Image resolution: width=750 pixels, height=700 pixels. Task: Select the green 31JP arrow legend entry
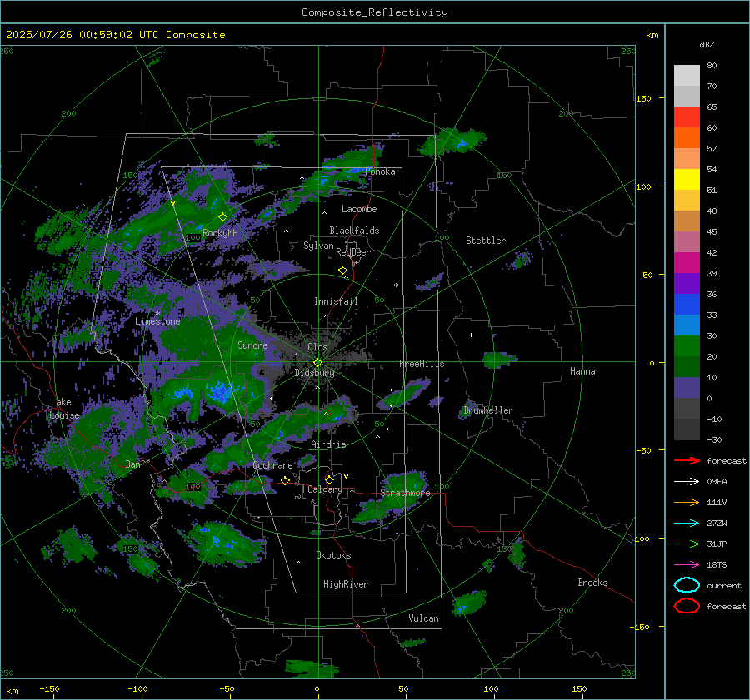[687, 544]
